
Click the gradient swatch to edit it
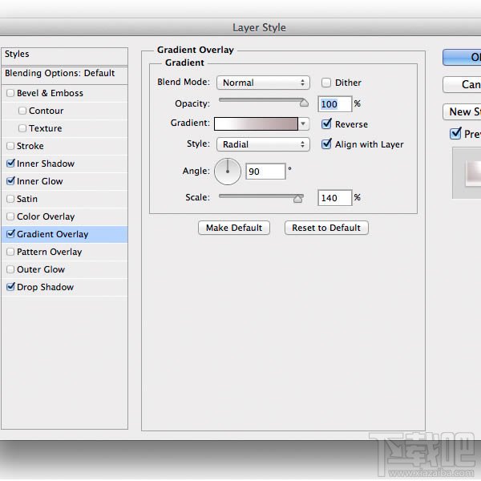pyautogui.click(x=256, y=123)
